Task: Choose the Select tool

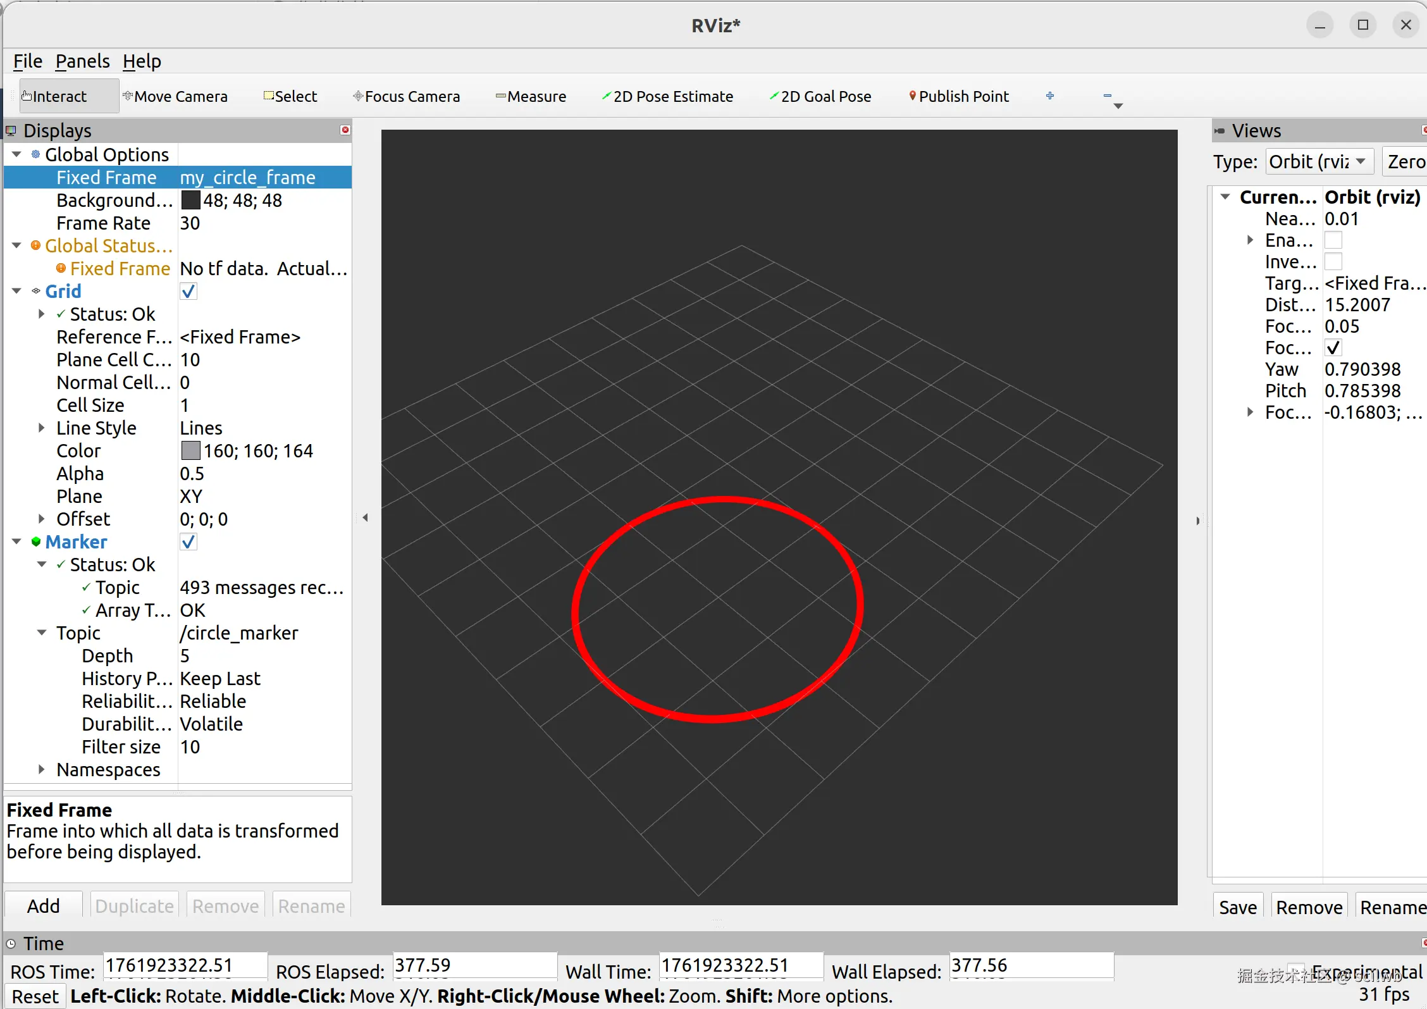Action: click(x=290, y=96)
